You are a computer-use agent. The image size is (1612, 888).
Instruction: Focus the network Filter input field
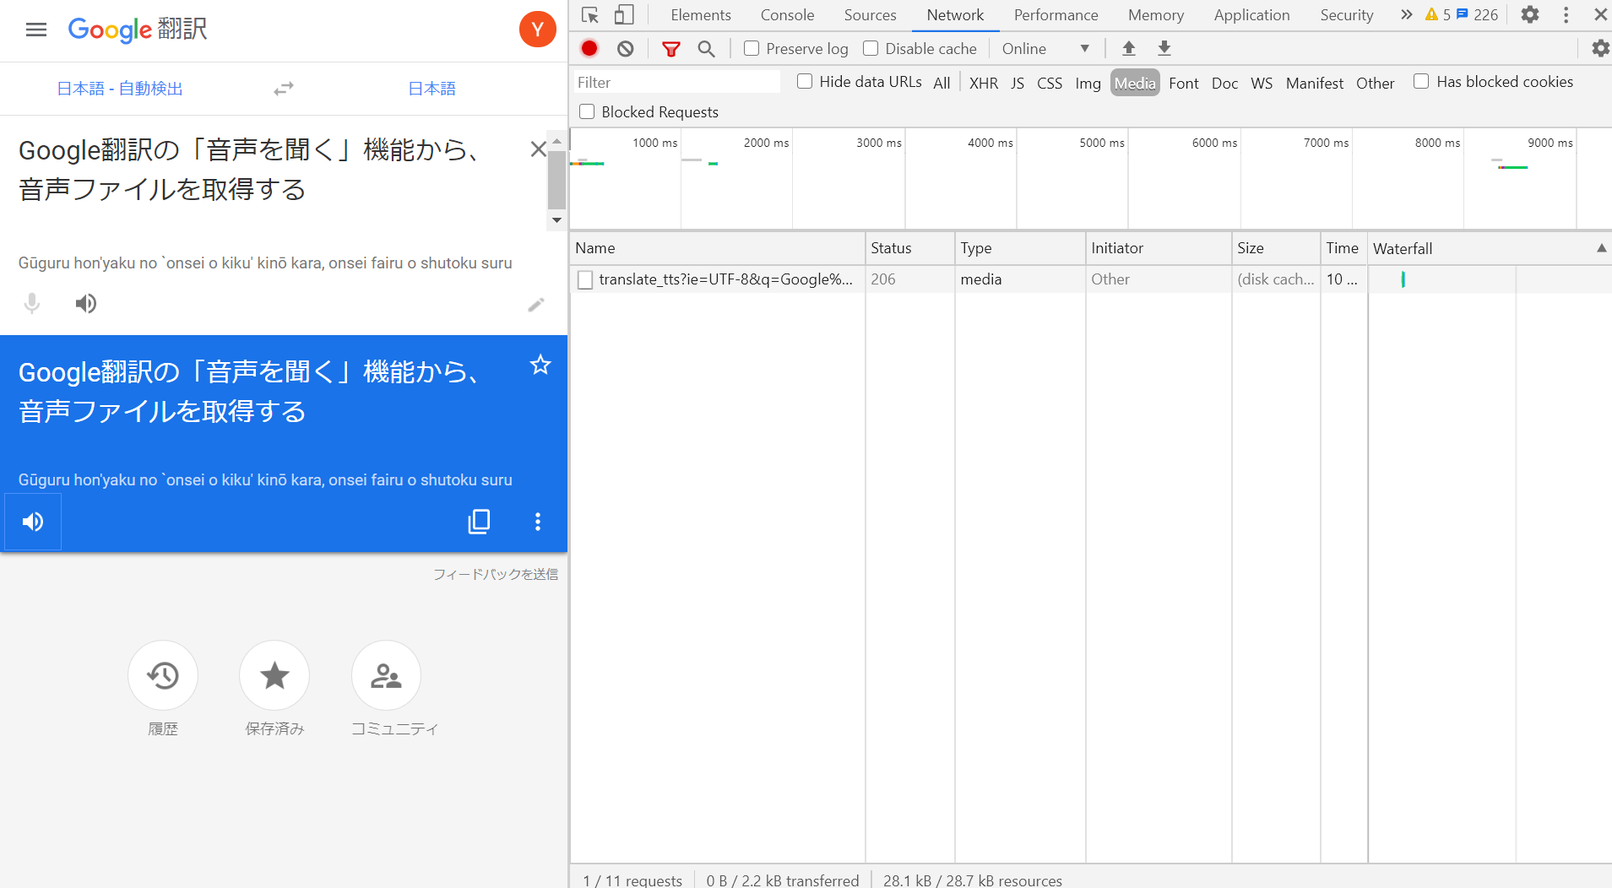677,83
